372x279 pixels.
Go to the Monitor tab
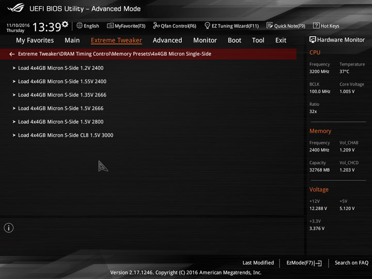[x=205, y=40]
